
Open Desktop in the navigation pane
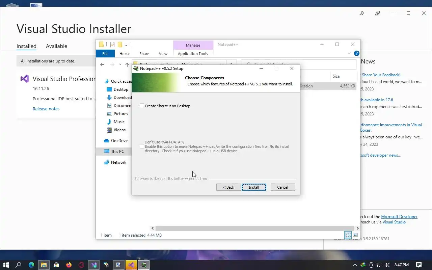pos(117,89)
